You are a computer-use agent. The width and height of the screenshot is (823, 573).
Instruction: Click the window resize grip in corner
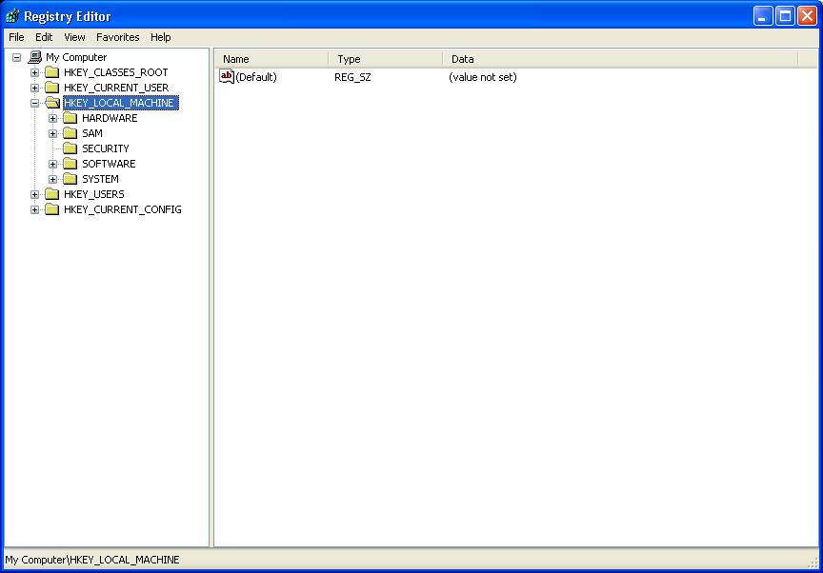click(814, 563)
